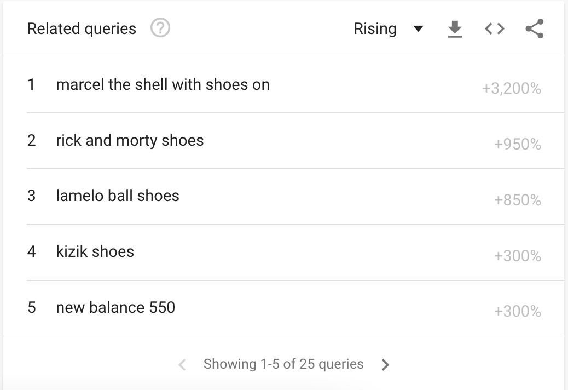Click rank number 1 in the list
Screen dimensions: 568x390
point(31,85)
